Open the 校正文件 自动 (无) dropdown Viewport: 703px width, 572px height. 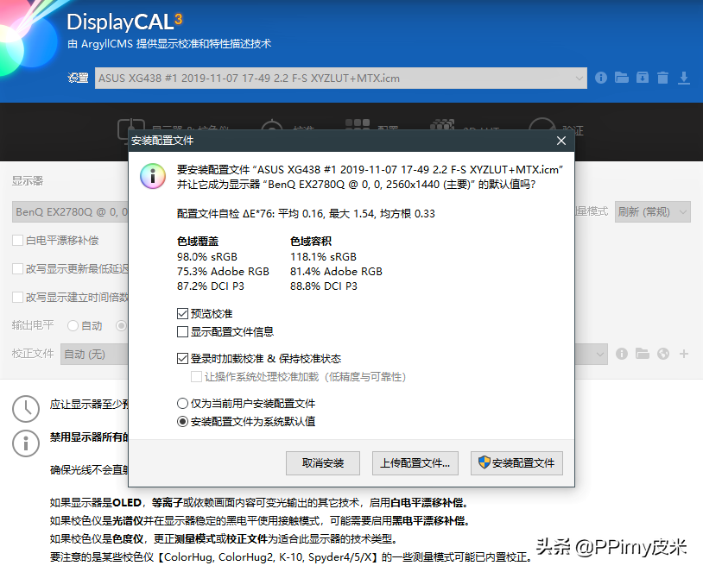point(599,354)
